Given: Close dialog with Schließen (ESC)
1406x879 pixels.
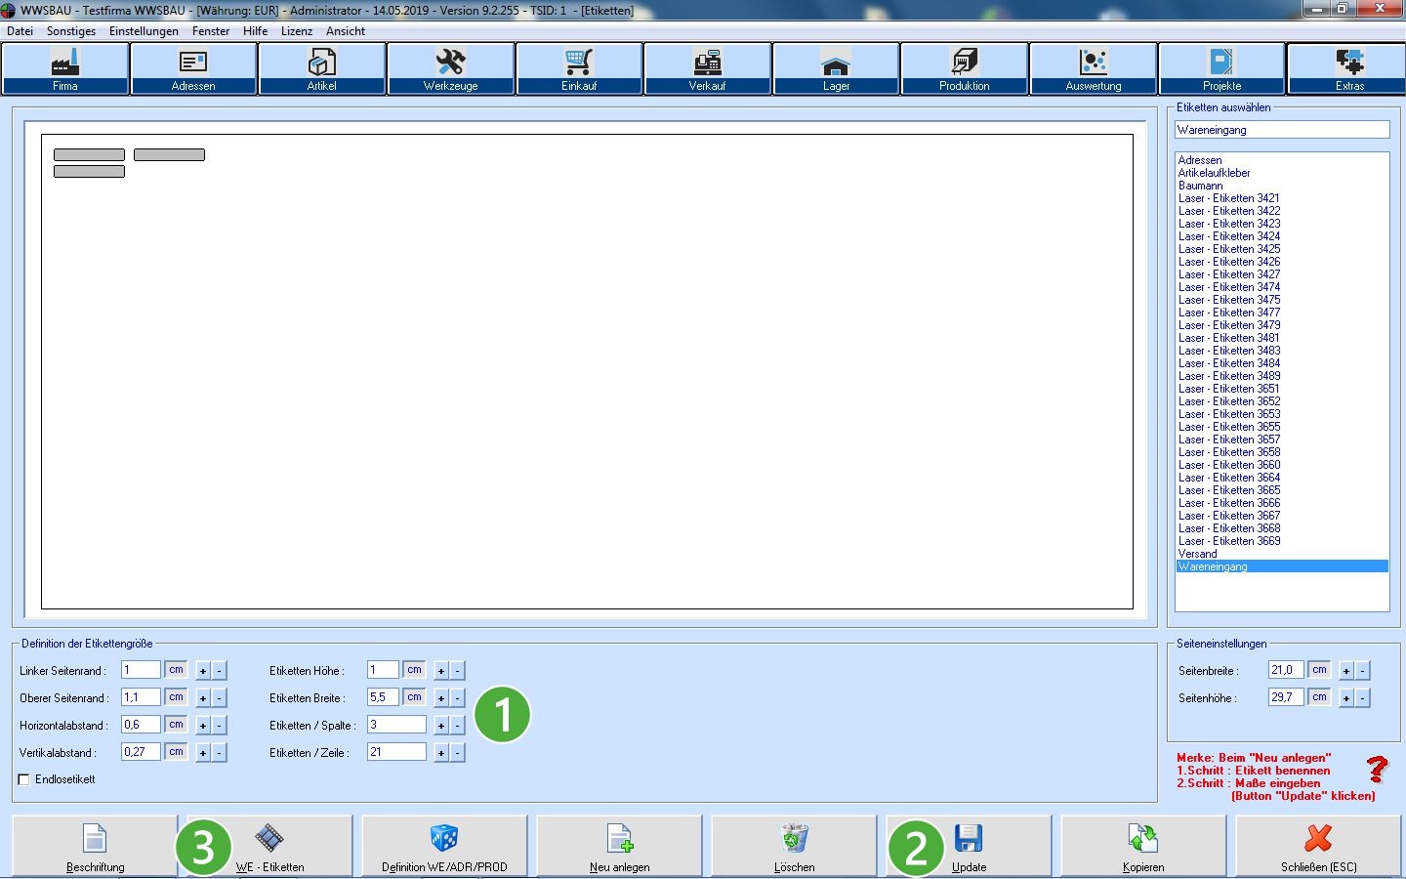Looking at the screenshot, I should click(x=1318, y=846).
